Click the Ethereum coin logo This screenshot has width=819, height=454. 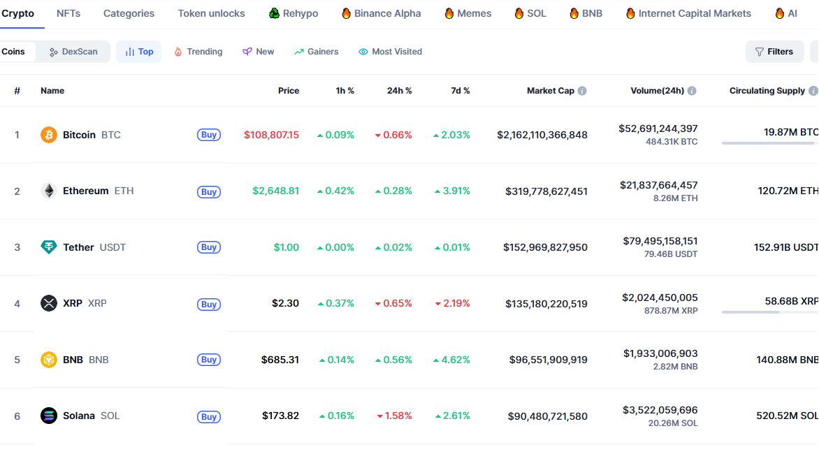[49, 191]
